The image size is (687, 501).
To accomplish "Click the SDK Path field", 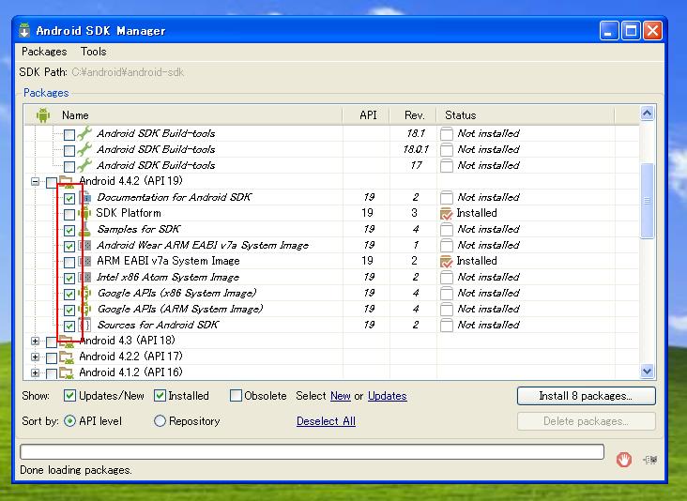I will pos(128,72).
